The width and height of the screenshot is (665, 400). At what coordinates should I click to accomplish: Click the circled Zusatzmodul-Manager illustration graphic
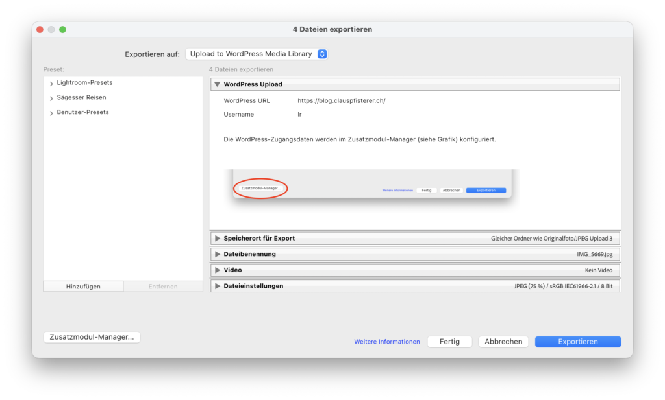coord(260,188)
